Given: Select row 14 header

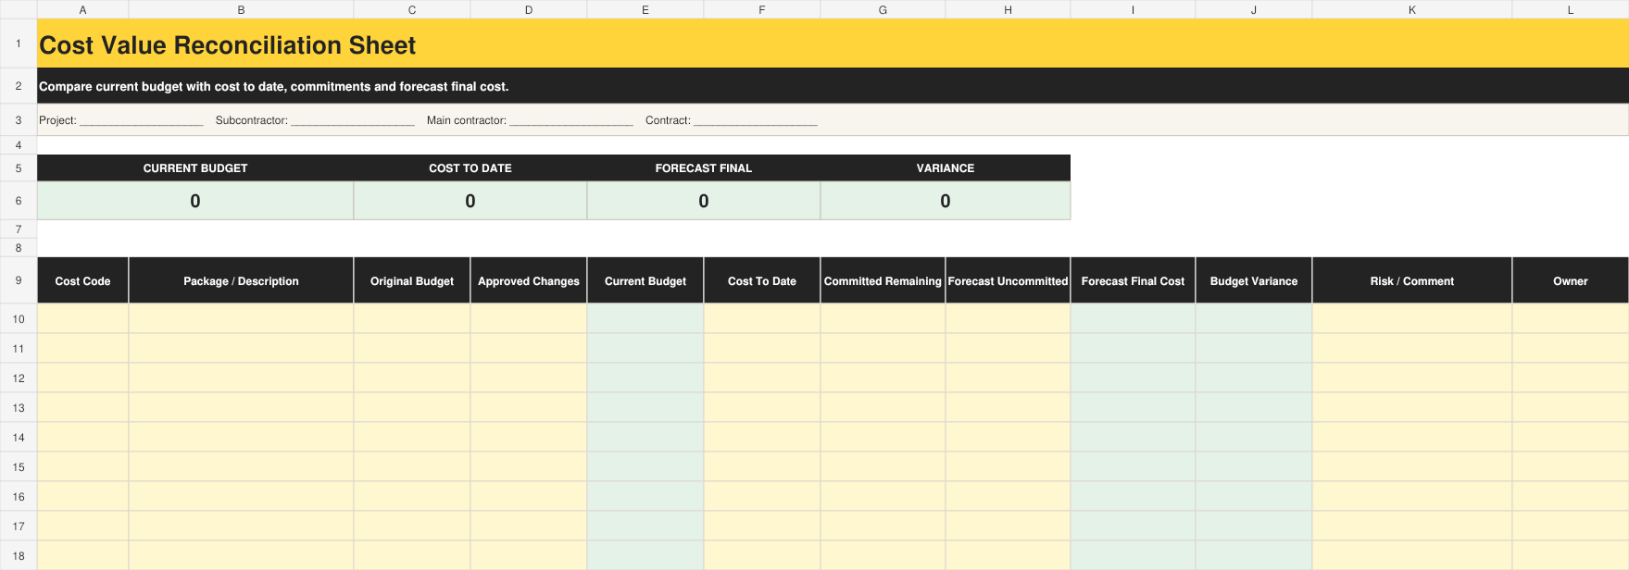Looking at the screenshot, I should pyautogui.click(x=19, y=437).
